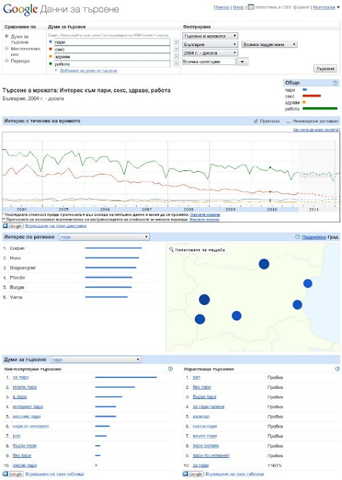The image size is (342, 480).
Task: Remove the 'здраве' search term with its X
Action: (x=176, y=56)
